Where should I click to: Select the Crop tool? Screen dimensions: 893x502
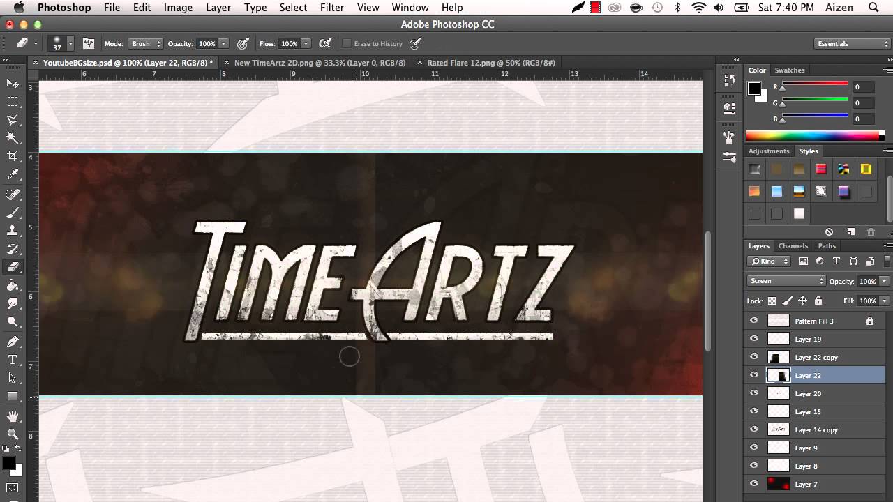tap(13, 156)
